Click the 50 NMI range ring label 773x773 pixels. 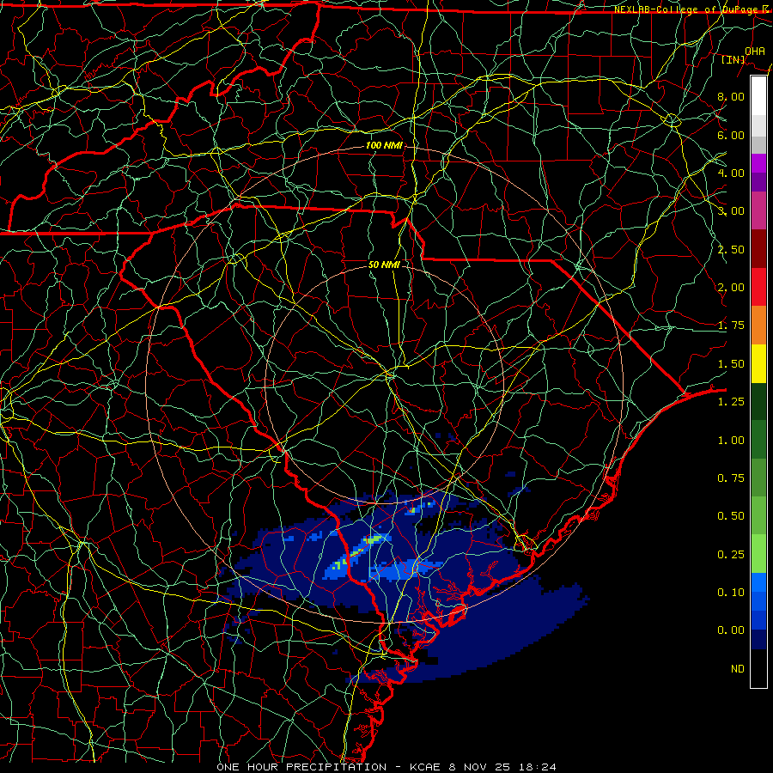[384, 265]
